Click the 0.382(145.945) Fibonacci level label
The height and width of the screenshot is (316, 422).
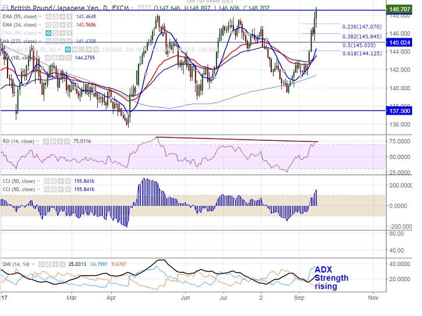(362, 37)
